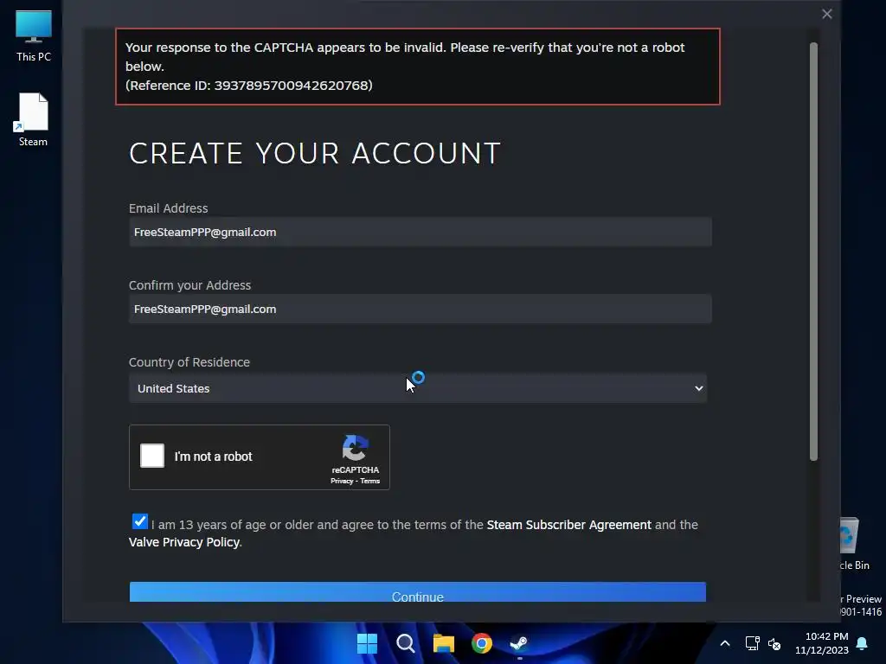Click the Continue button
The height and width of the screenshot is (664, 886).
(x=418, y=592)
